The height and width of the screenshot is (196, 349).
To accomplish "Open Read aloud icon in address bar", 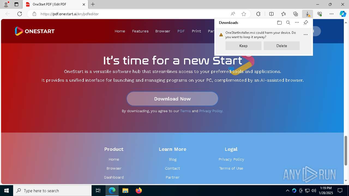I will [x=233, y=14].
